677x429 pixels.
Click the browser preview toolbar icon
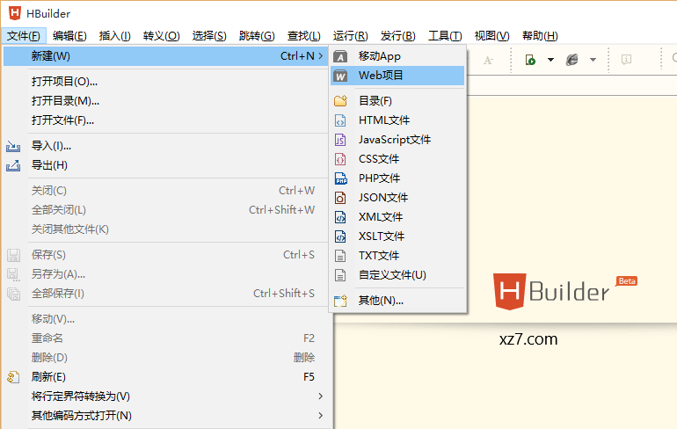[x=572, y=60]
